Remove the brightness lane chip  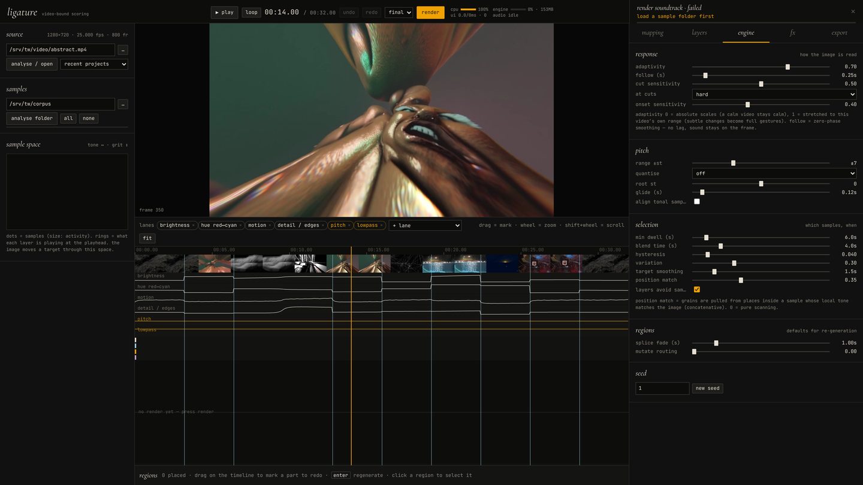(193, 226)
